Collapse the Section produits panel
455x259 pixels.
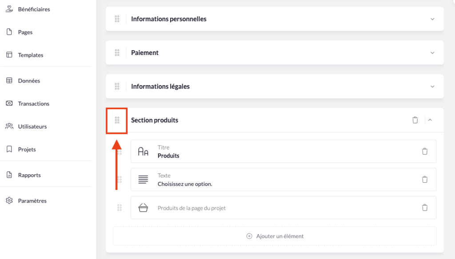tap(430, 120)
